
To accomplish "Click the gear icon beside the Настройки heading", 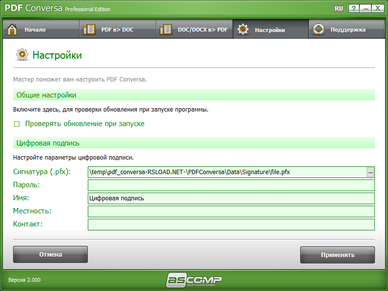I will tap(21, 55).
